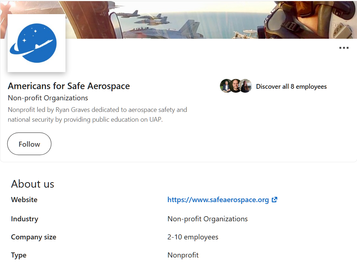
Task: Click the external link icon beside the website URL
Action: [x=275, y=200]
